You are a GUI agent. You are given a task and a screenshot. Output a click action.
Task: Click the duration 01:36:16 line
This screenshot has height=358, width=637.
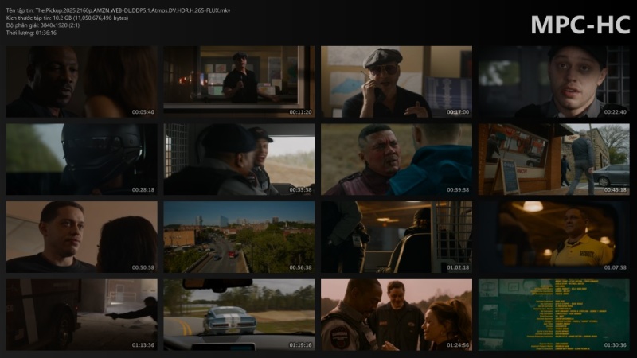coord(31,33)
